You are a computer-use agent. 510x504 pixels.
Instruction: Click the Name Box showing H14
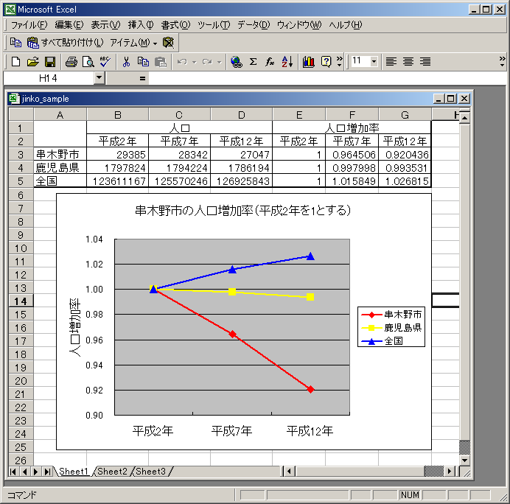click(49, 78)
